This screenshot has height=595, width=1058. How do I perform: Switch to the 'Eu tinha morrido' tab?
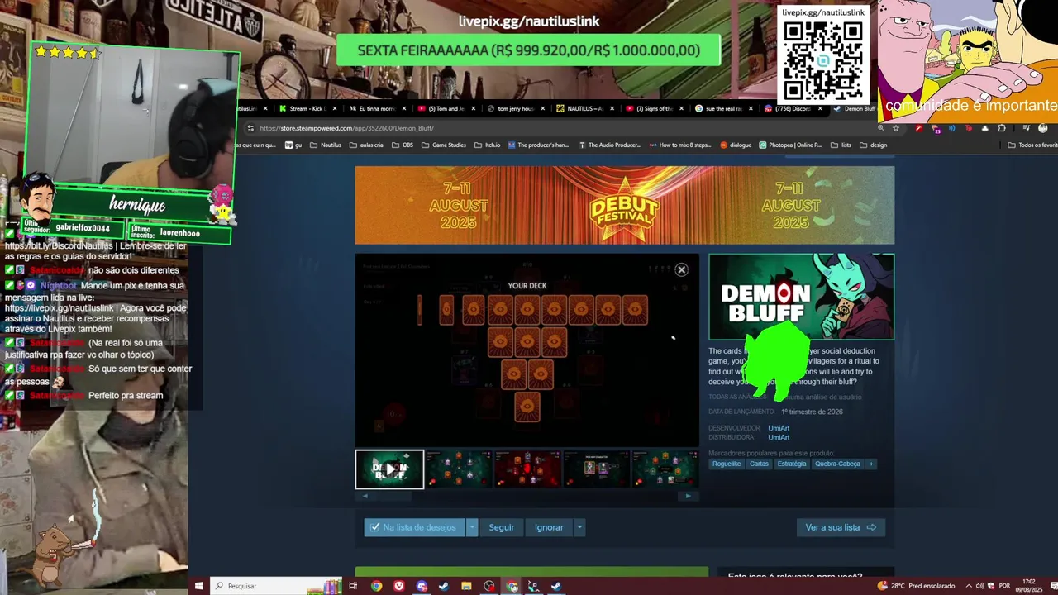(377, 108)
